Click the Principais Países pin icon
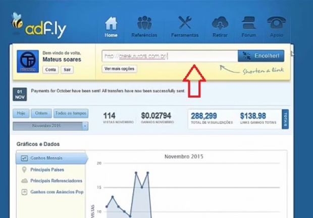This screenshot has width=313, height=218. pos(24,170)
